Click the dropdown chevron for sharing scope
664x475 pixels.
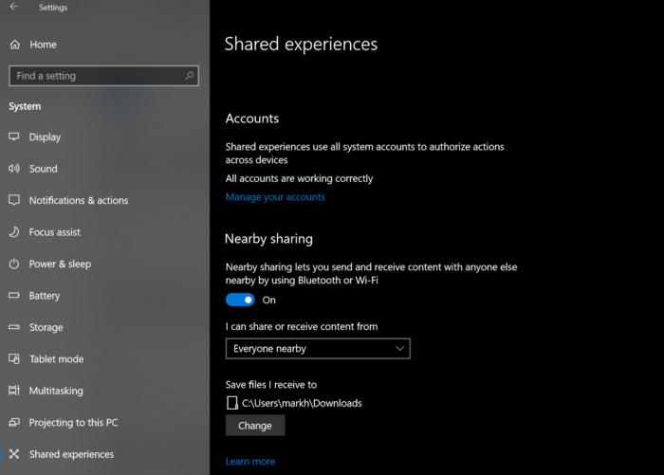click(x=399, y=348)
